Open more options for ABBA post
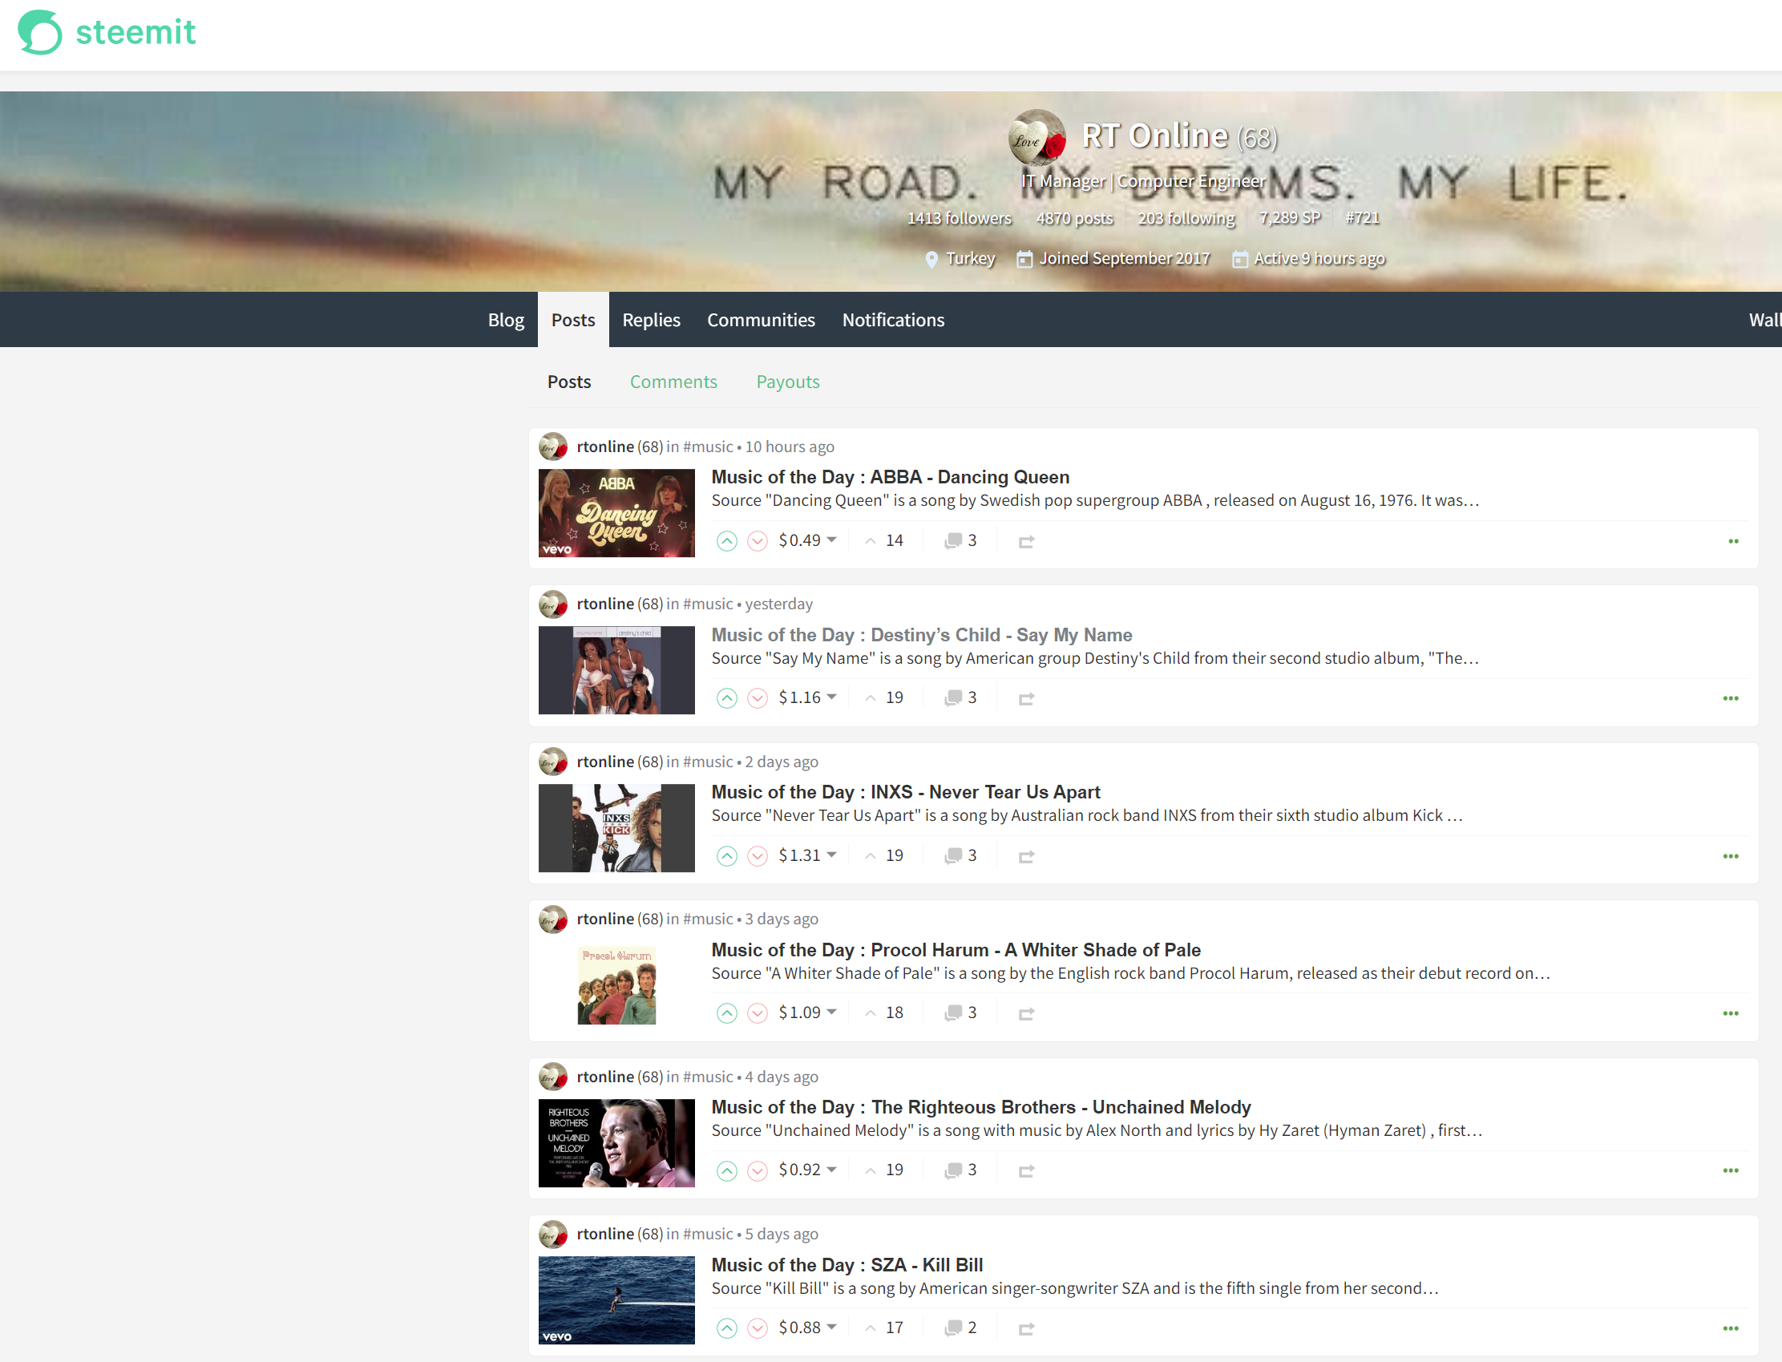The height and width of the screenshot is (1362, 1782). [x=1732, y=542]
